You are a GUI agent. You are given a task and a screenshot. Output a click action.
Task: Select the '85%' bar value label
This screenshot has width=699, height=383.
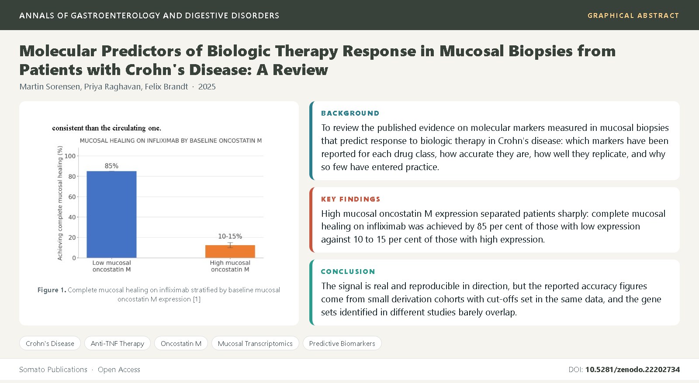[111, 166]
